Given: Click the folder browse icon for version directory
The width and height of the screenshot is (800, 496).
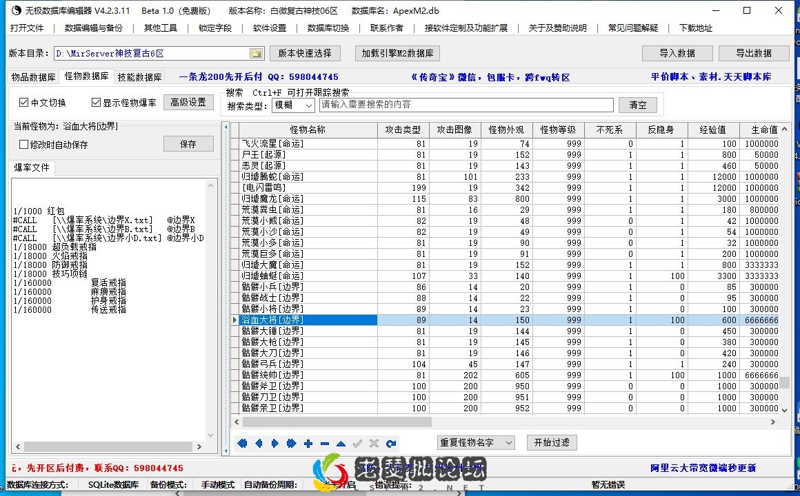Looking at the screenshot, I should (x=256, y=54).
